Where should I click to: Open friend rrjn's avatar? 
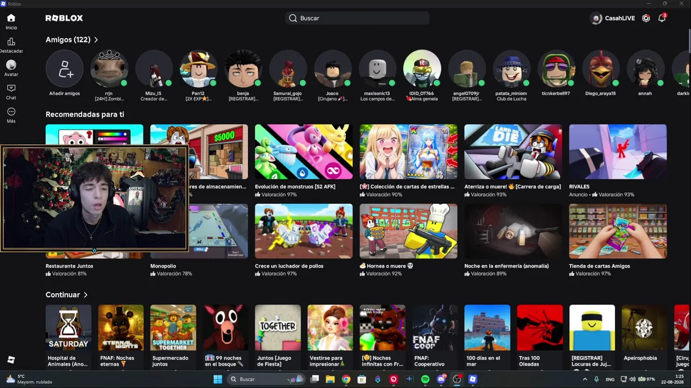(109, 69)
